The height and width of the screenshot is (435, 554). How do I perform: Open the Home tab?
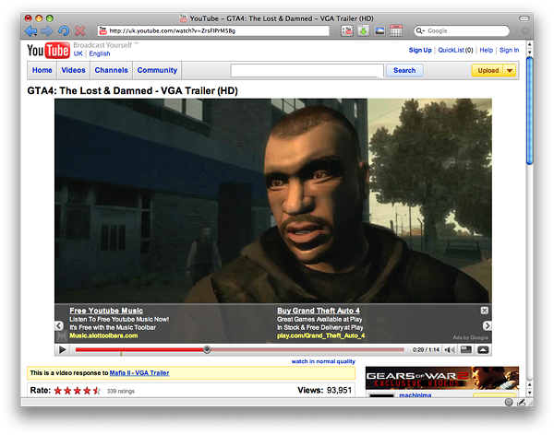[42, 70]
